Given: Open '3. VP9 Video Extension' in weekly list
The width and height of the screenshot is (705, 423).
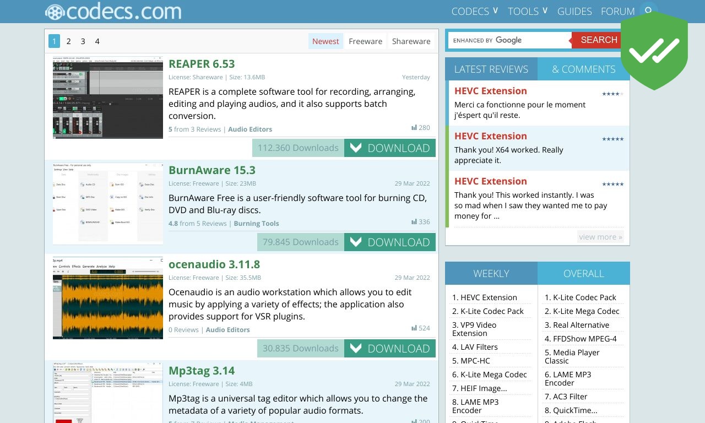Looking at the screenshot, I should [474, 329].
